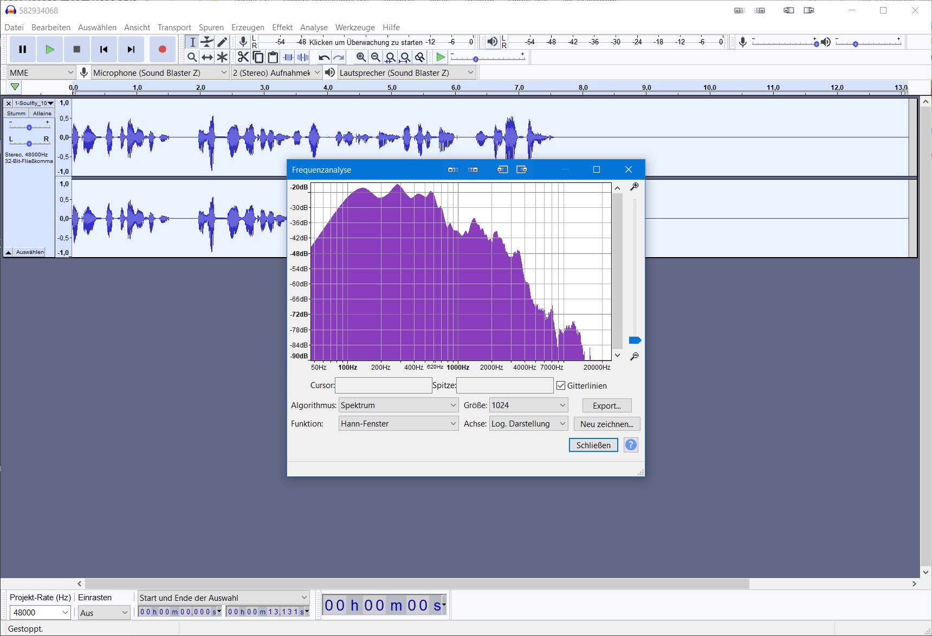Undo the last action
The width and height of the screenshot is (932, 636).
tap(324, 57)
